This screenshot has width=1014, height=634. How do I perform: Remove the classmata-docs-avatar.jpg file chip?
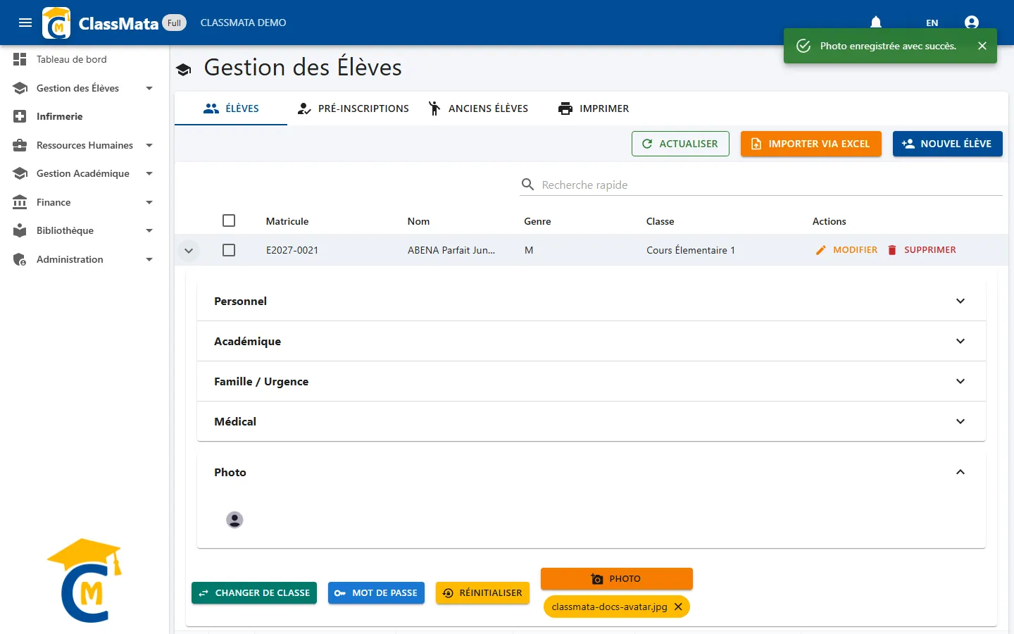click(x=678, y=607)
